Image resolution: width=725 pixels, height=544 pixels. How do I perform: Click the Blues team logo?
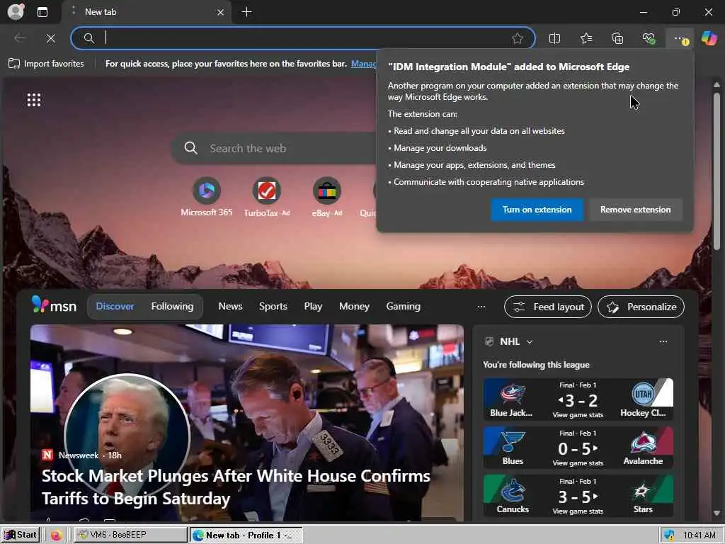(513, 443)
